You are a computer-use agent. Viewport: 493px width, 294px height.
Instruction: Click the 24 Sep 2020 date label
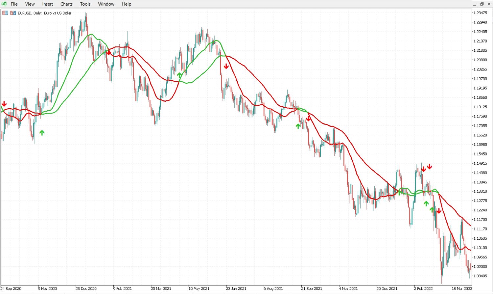pyautogui.click(x=11, y=289)
